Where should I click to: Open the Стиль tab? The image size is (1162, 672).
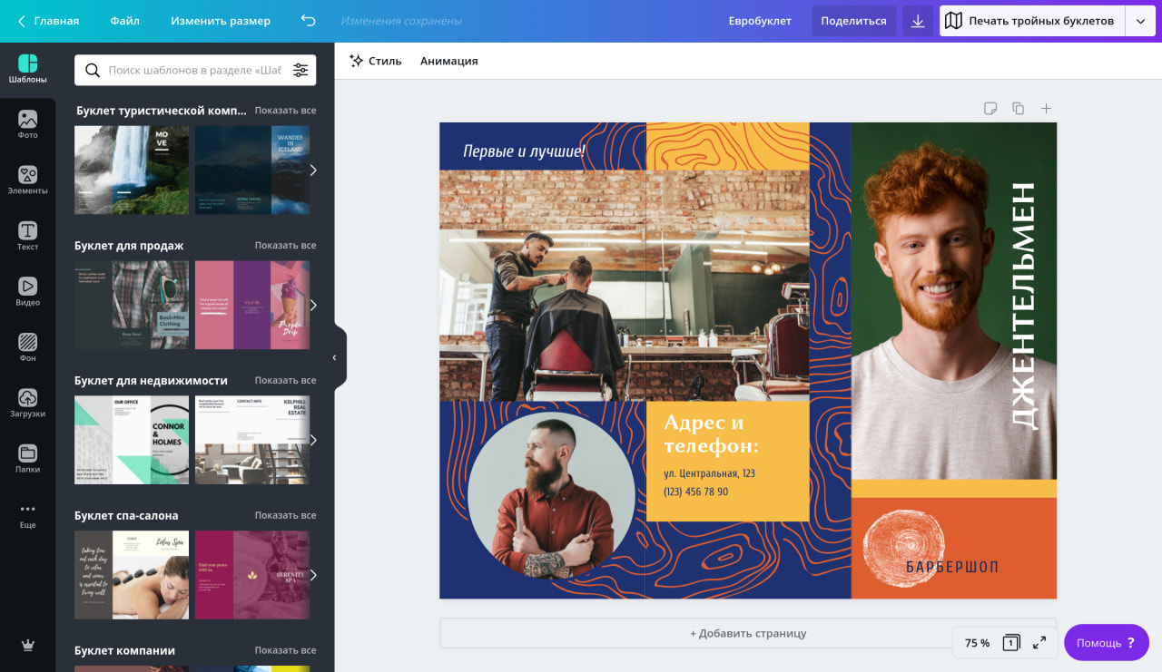[x=375, y=61]
